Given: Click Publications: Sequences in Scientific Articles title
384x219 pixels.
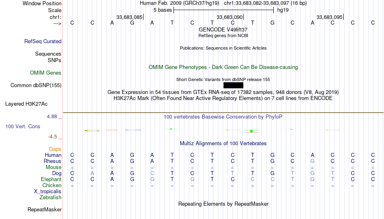Looking at the screenshot, I should pyautogui.click(x=223, y=48).
